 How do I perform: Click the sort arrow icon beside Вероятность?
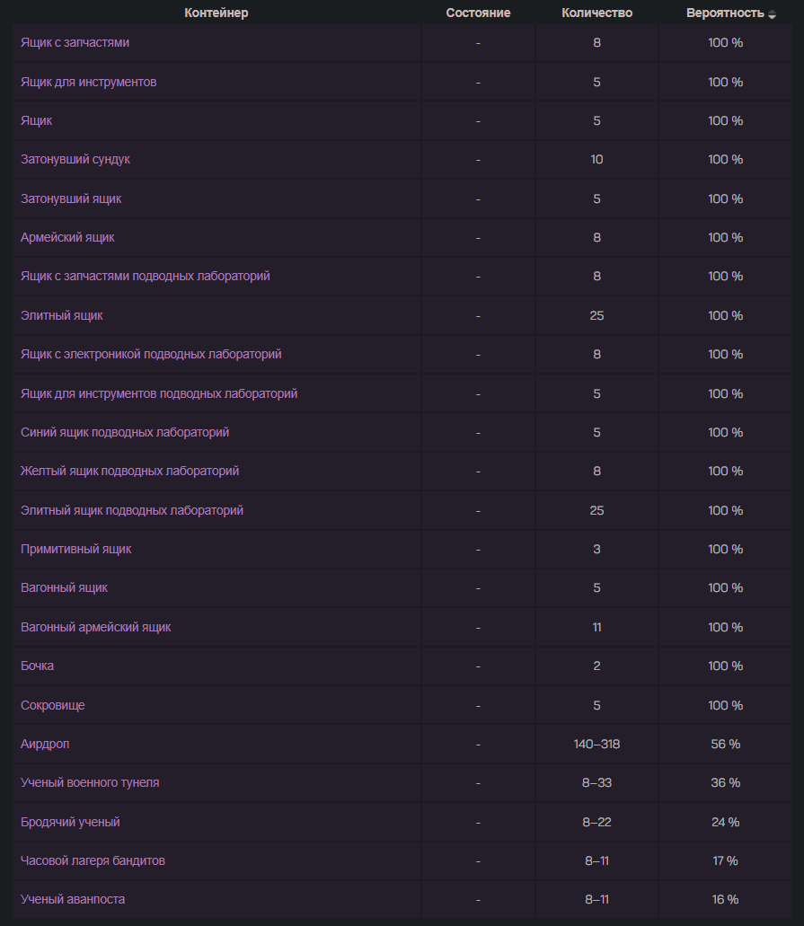tap(772, 14)
